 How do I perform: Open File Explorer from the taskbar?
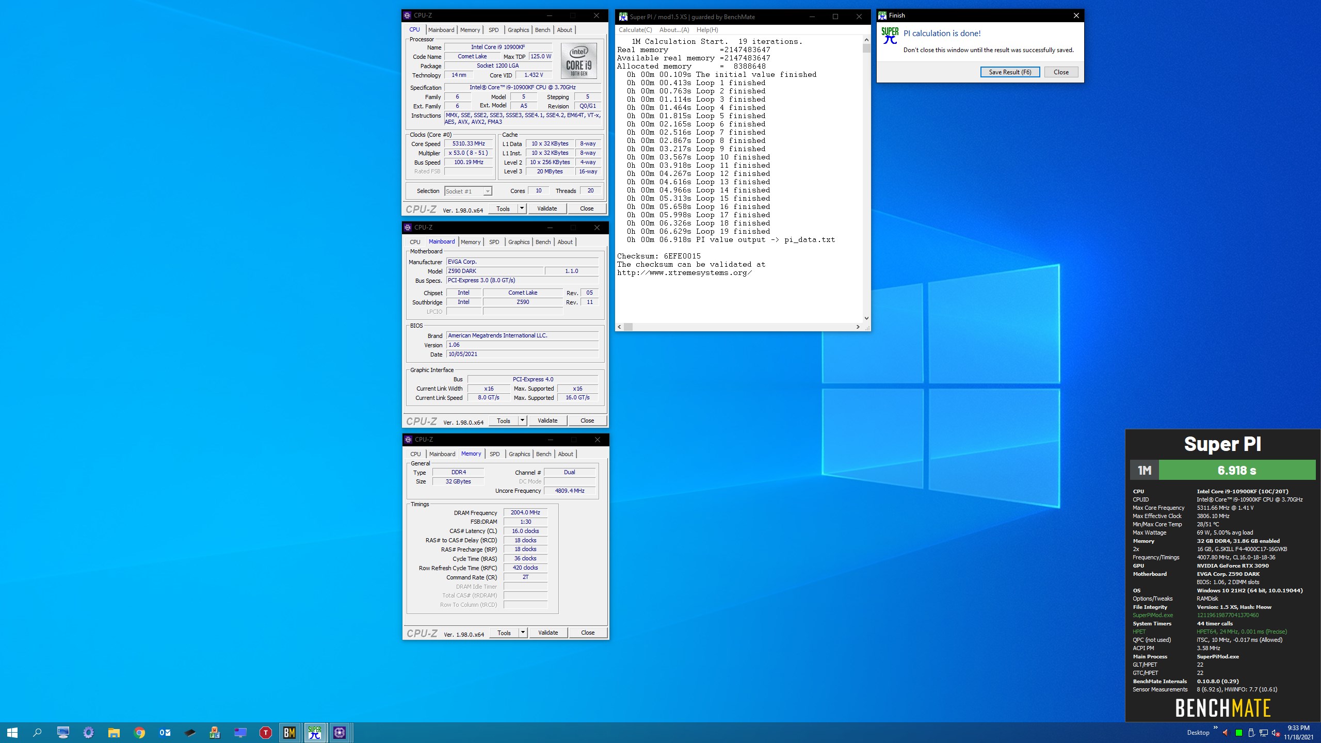[x=114, y=732]
